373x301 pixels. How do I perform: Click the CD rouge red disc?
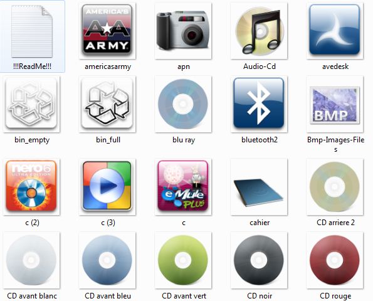[335, 260]
